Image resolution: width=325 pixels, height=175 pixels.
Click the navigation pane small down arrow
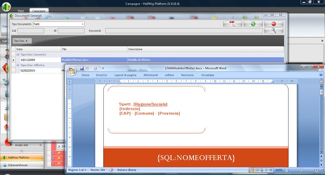[22, 150]
